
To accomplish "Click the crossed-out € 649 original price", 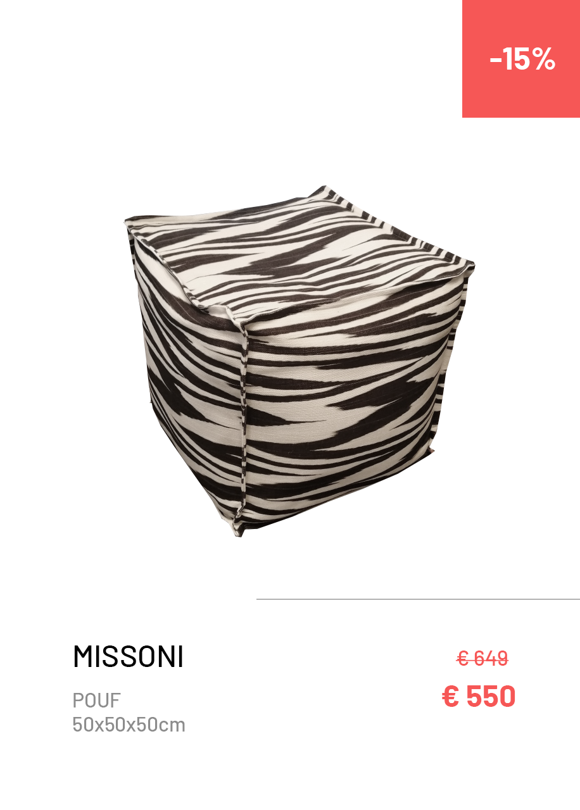I will click(482, 659).
